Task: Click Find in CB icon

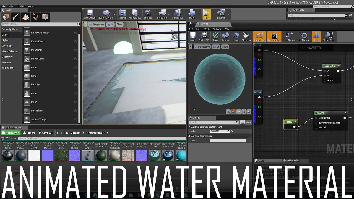Action: tap(204, 36)
